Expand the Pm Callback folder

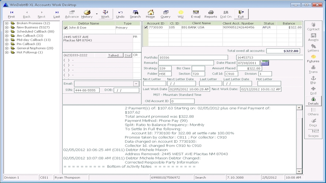point(7,44)
